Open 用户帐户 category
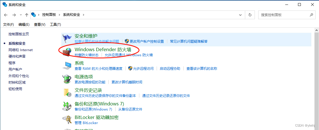 15,69
